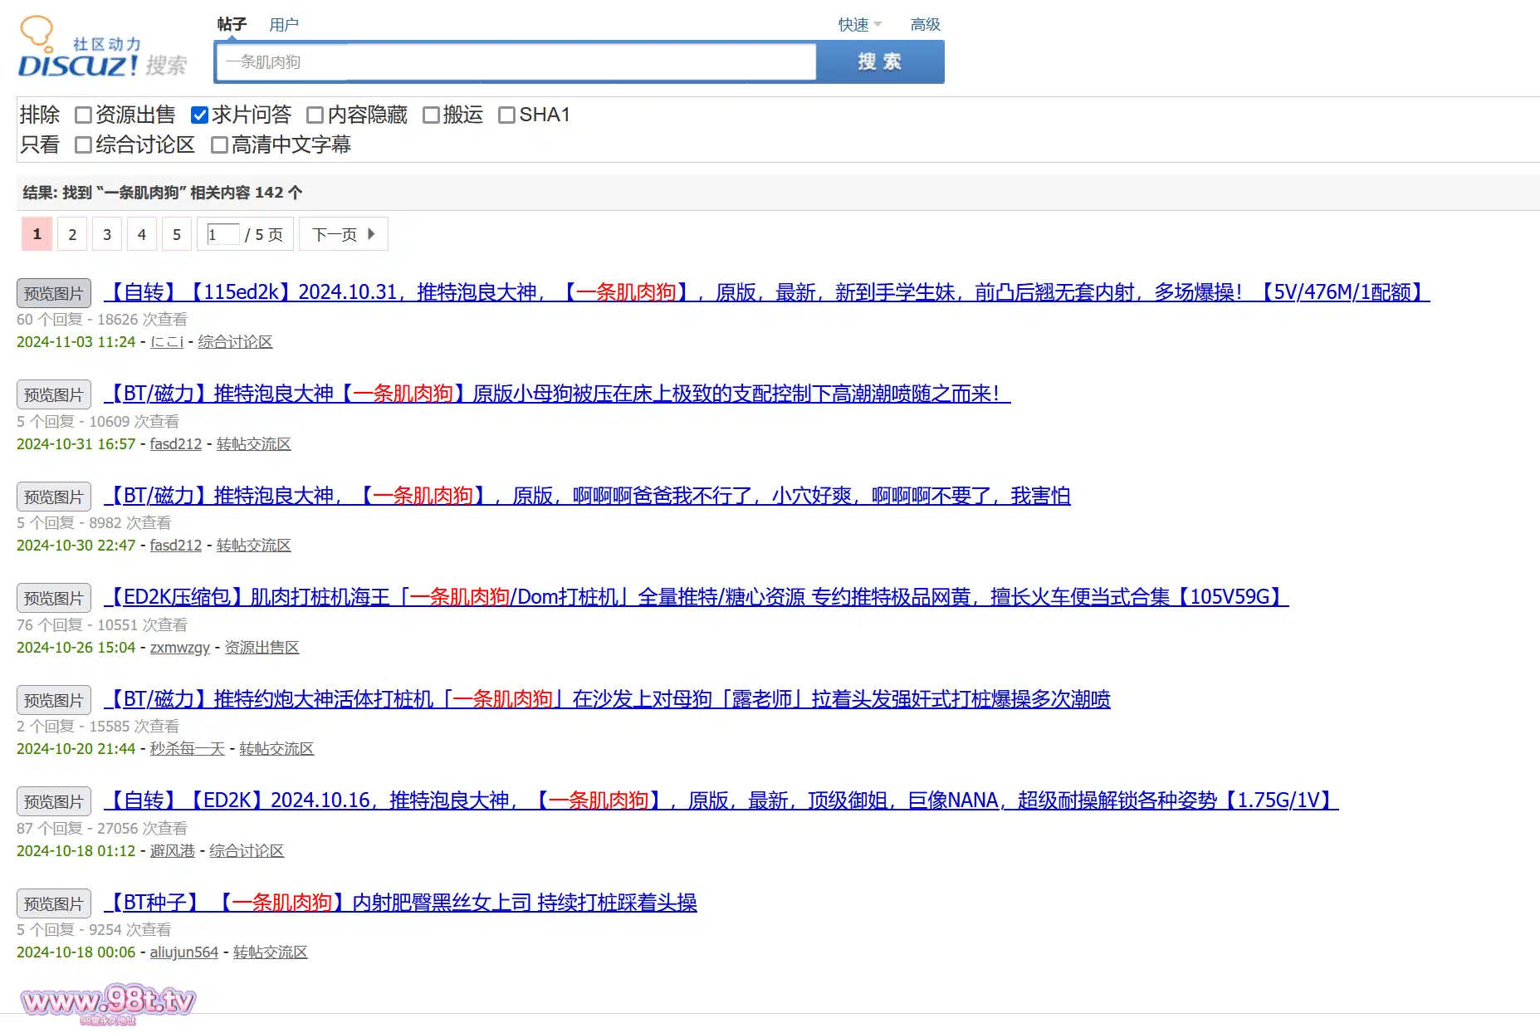Open the 快速 dropdown
1540x1033 pixels.
tap(860, 25)
